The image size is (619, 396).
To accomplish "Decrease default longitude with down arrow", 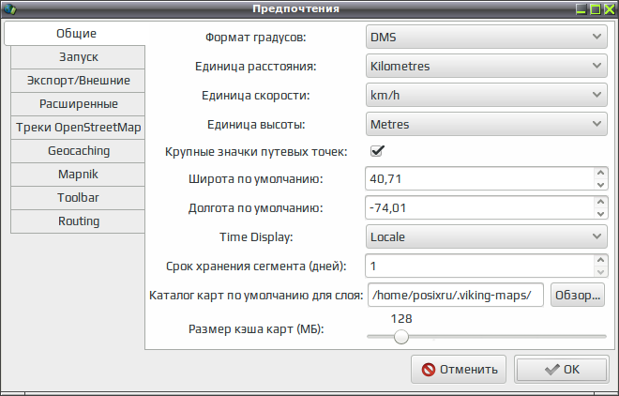I will [601, 214].
